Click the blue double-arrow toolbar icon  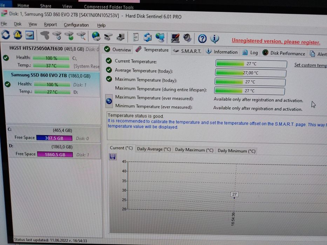(x=148, y=37)
